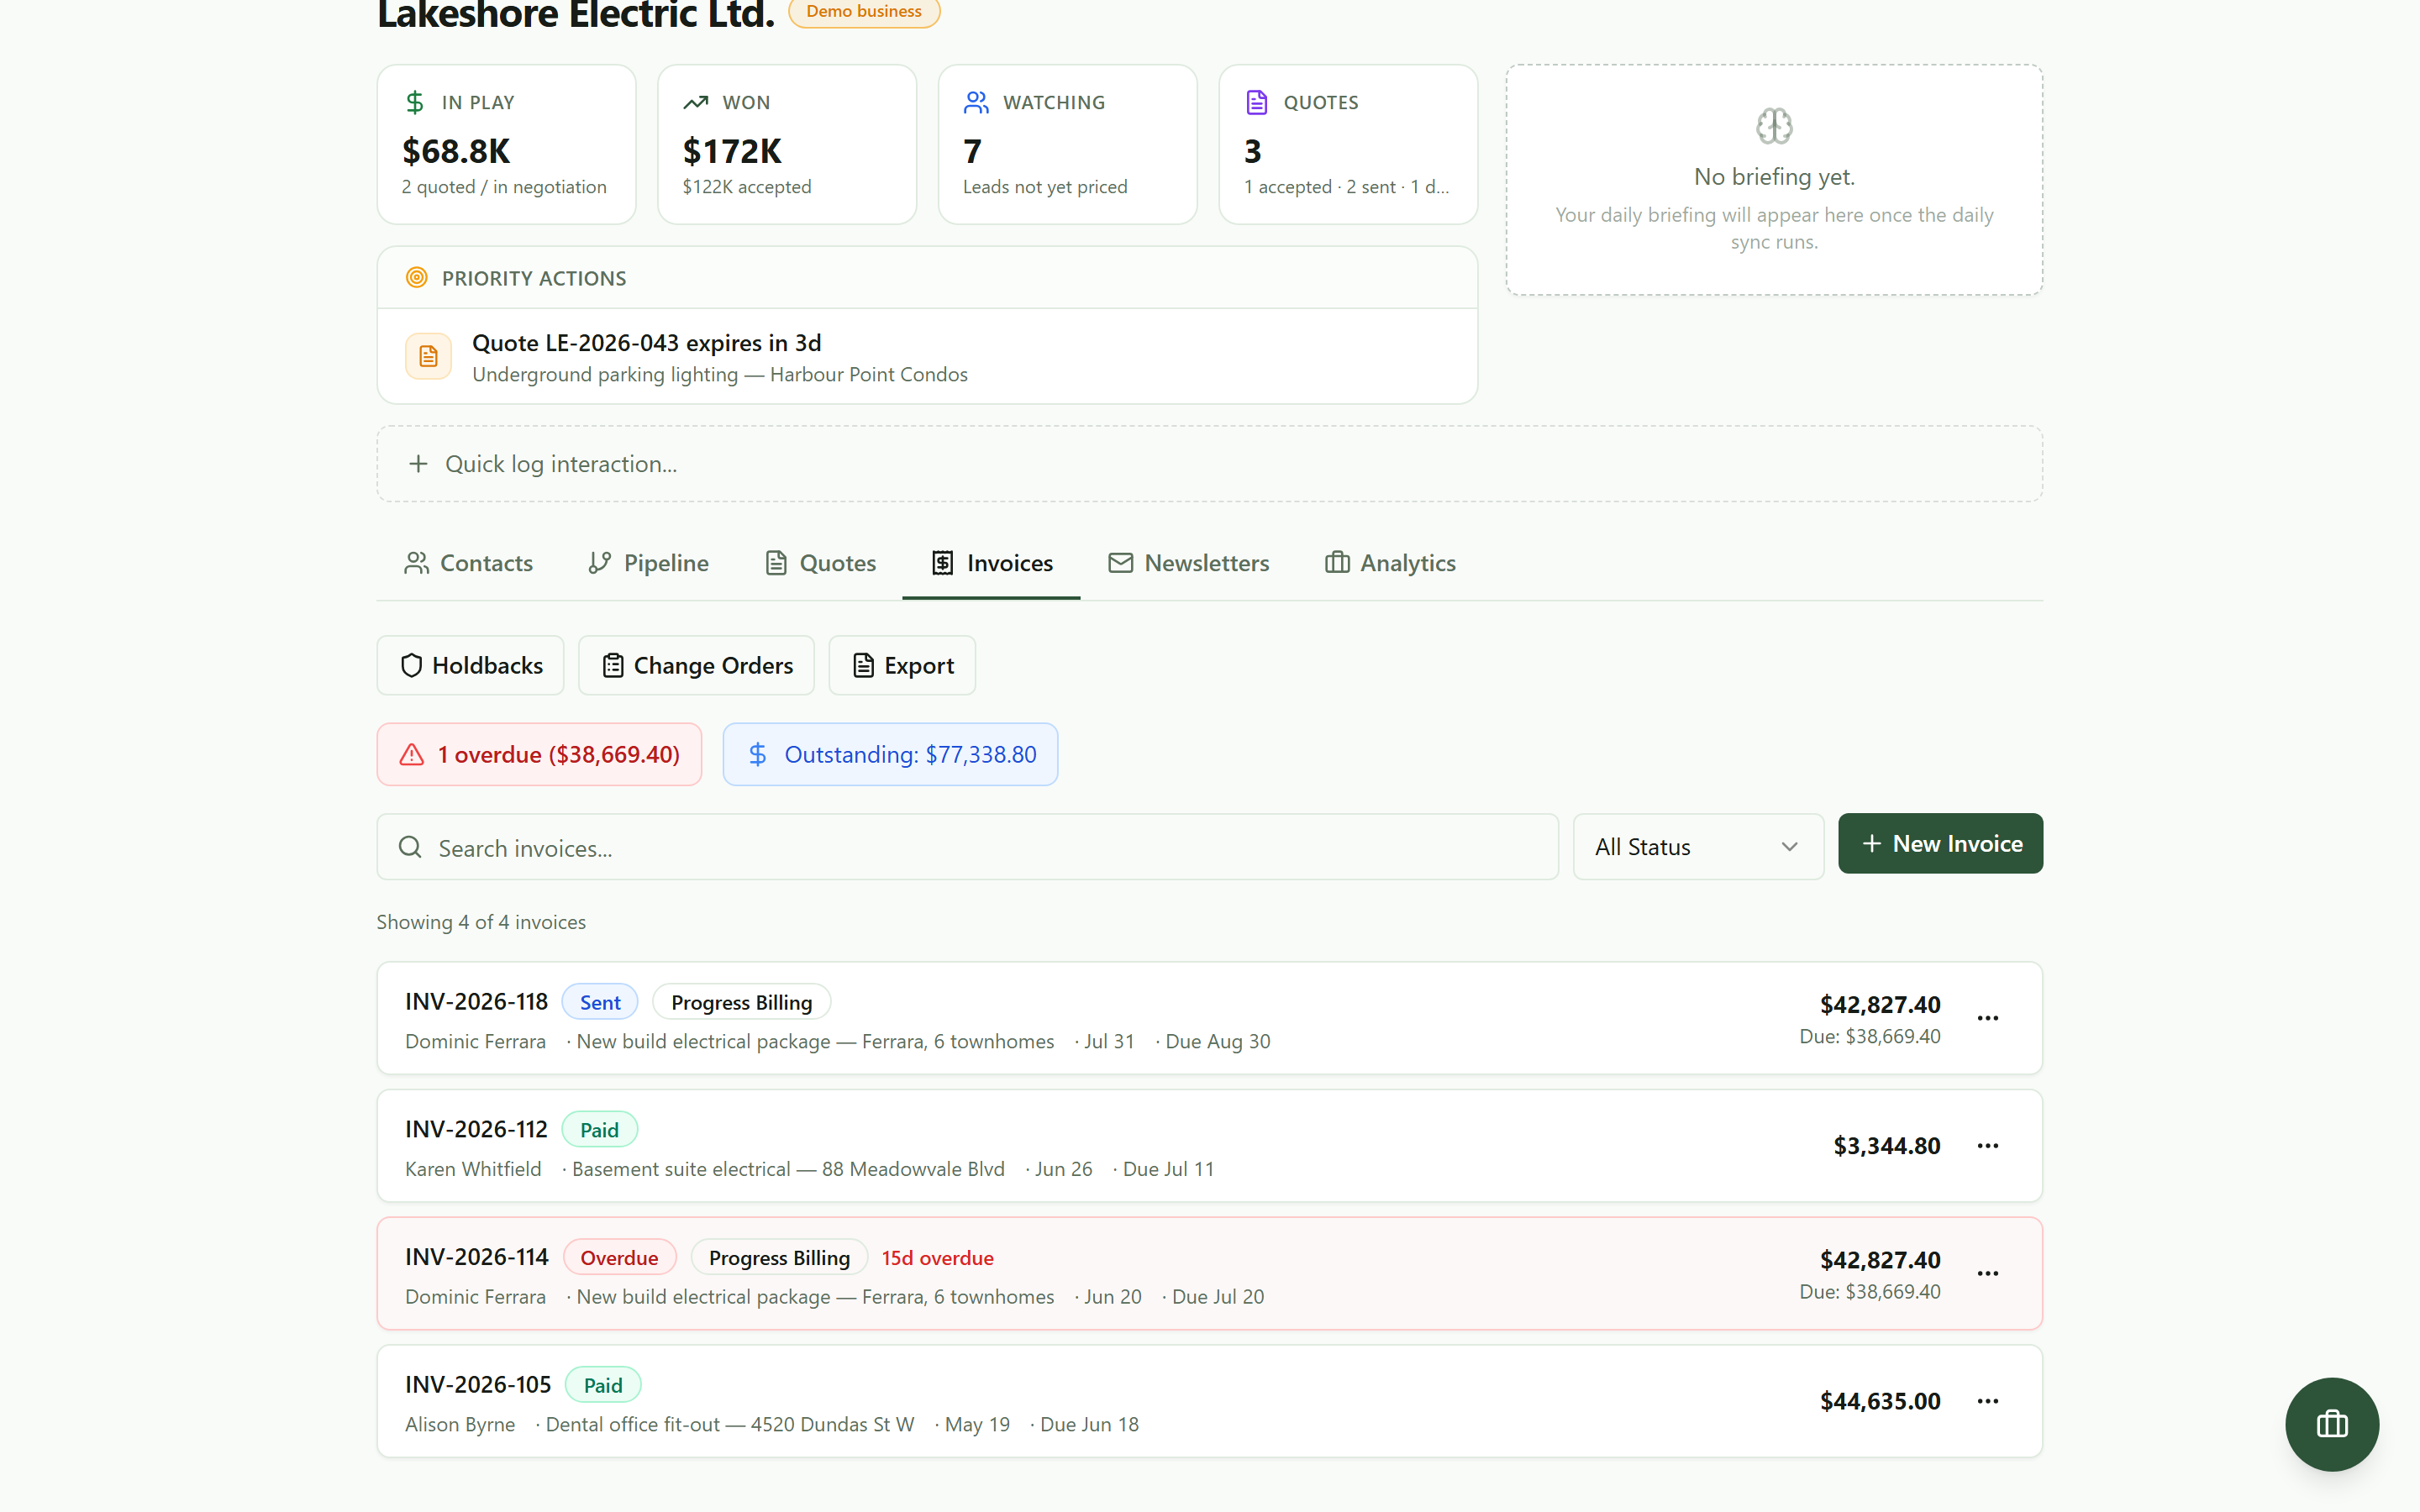Click the Sent status badge on INV-2026-118
This screenshot has height=1512, width=2420.
[600, 1002]
